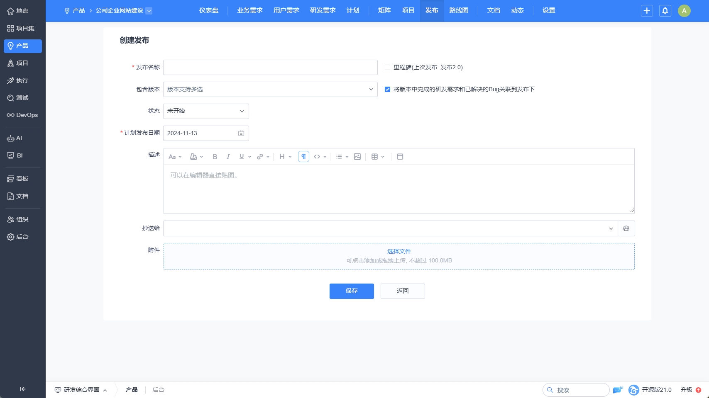Expand the 状态 status dropdown
Image resolution: width=709 pixels, height=398 pixels.
click(206, 111)
